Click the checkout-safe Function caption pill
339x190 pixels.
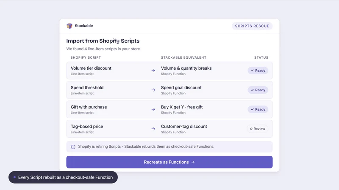63,177
